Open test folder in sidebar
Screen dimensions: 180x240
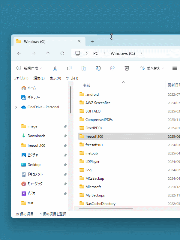click(x=27, y=203)
